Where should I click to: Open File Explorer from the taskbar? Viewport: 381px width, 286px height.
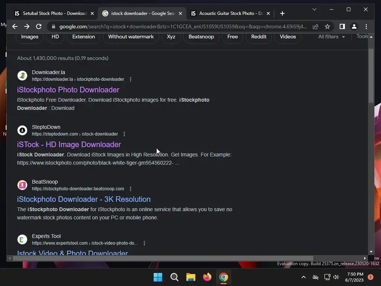(x=191, y=277)
